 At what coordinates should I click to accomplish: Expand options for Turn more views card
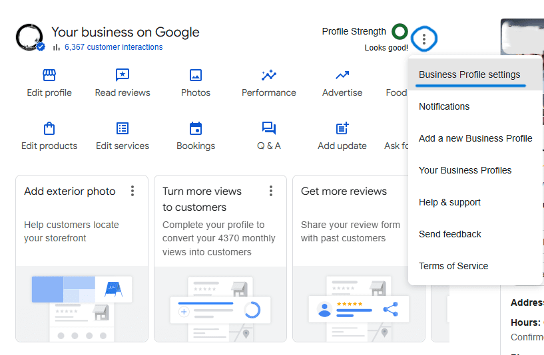271,191
